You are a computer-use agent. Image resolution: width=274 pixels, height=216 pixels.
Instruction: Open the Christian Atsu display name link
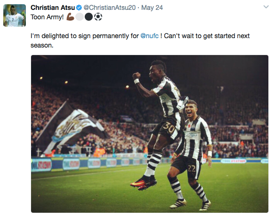click(x=53, y=8)
